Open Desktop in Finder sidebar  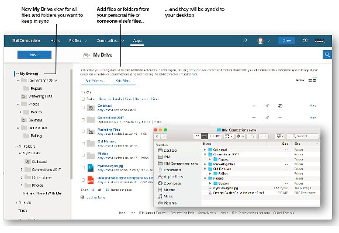coord(167,151)
